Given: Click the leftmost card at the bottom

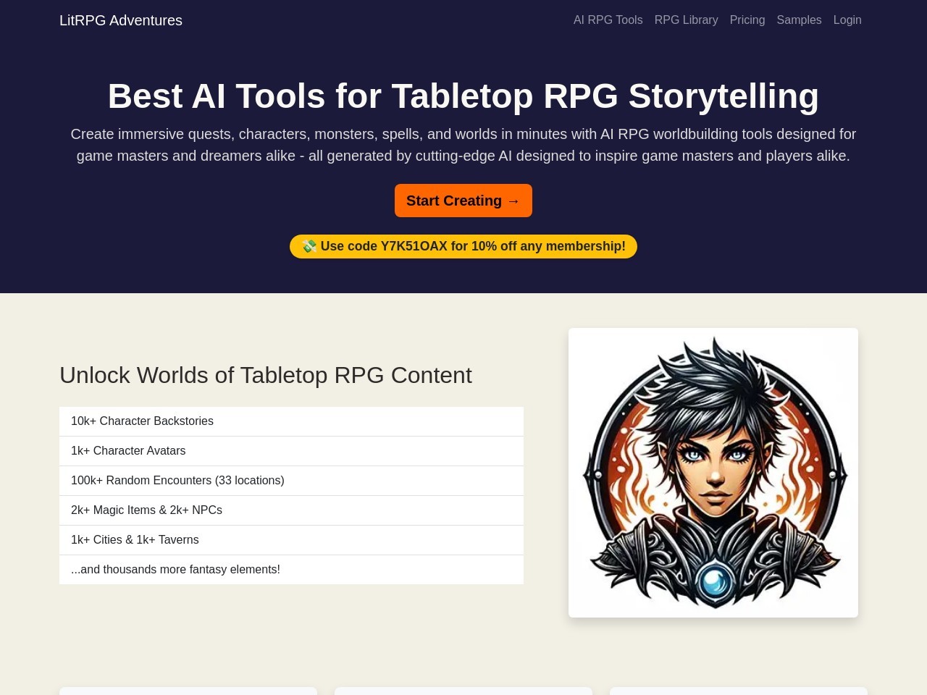Looking at the screenshot, I should pos(188,692).
